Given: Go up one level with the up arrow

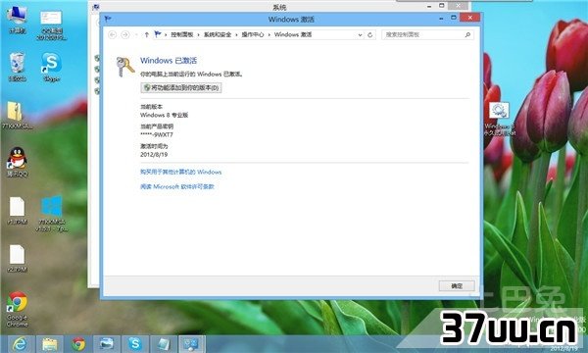Looking at the screenshot, I should click(x=147, y=34).
